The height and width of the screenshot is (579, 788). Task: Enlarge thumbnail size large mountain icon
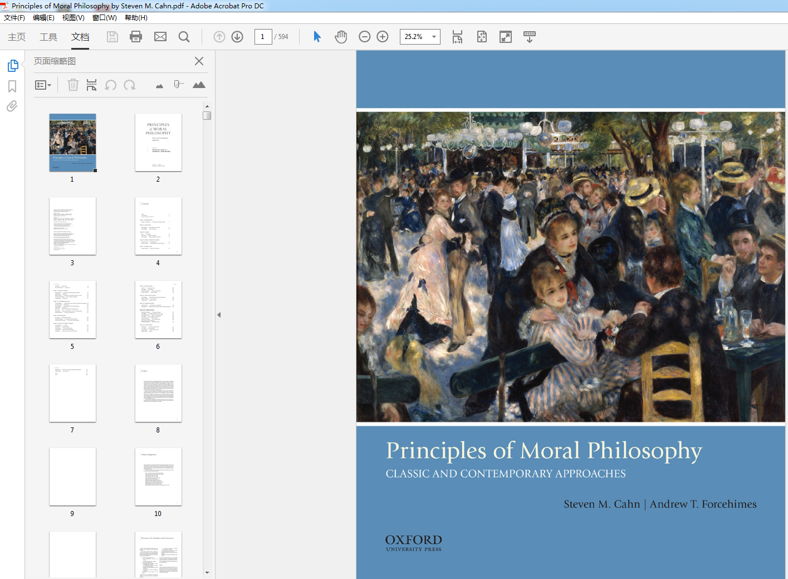pyautogui.click(x=199, y=85)
